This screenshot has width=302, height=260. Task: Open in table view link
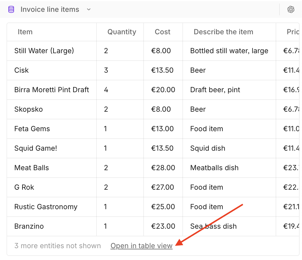pyautogui.click(x=141, y=246)
